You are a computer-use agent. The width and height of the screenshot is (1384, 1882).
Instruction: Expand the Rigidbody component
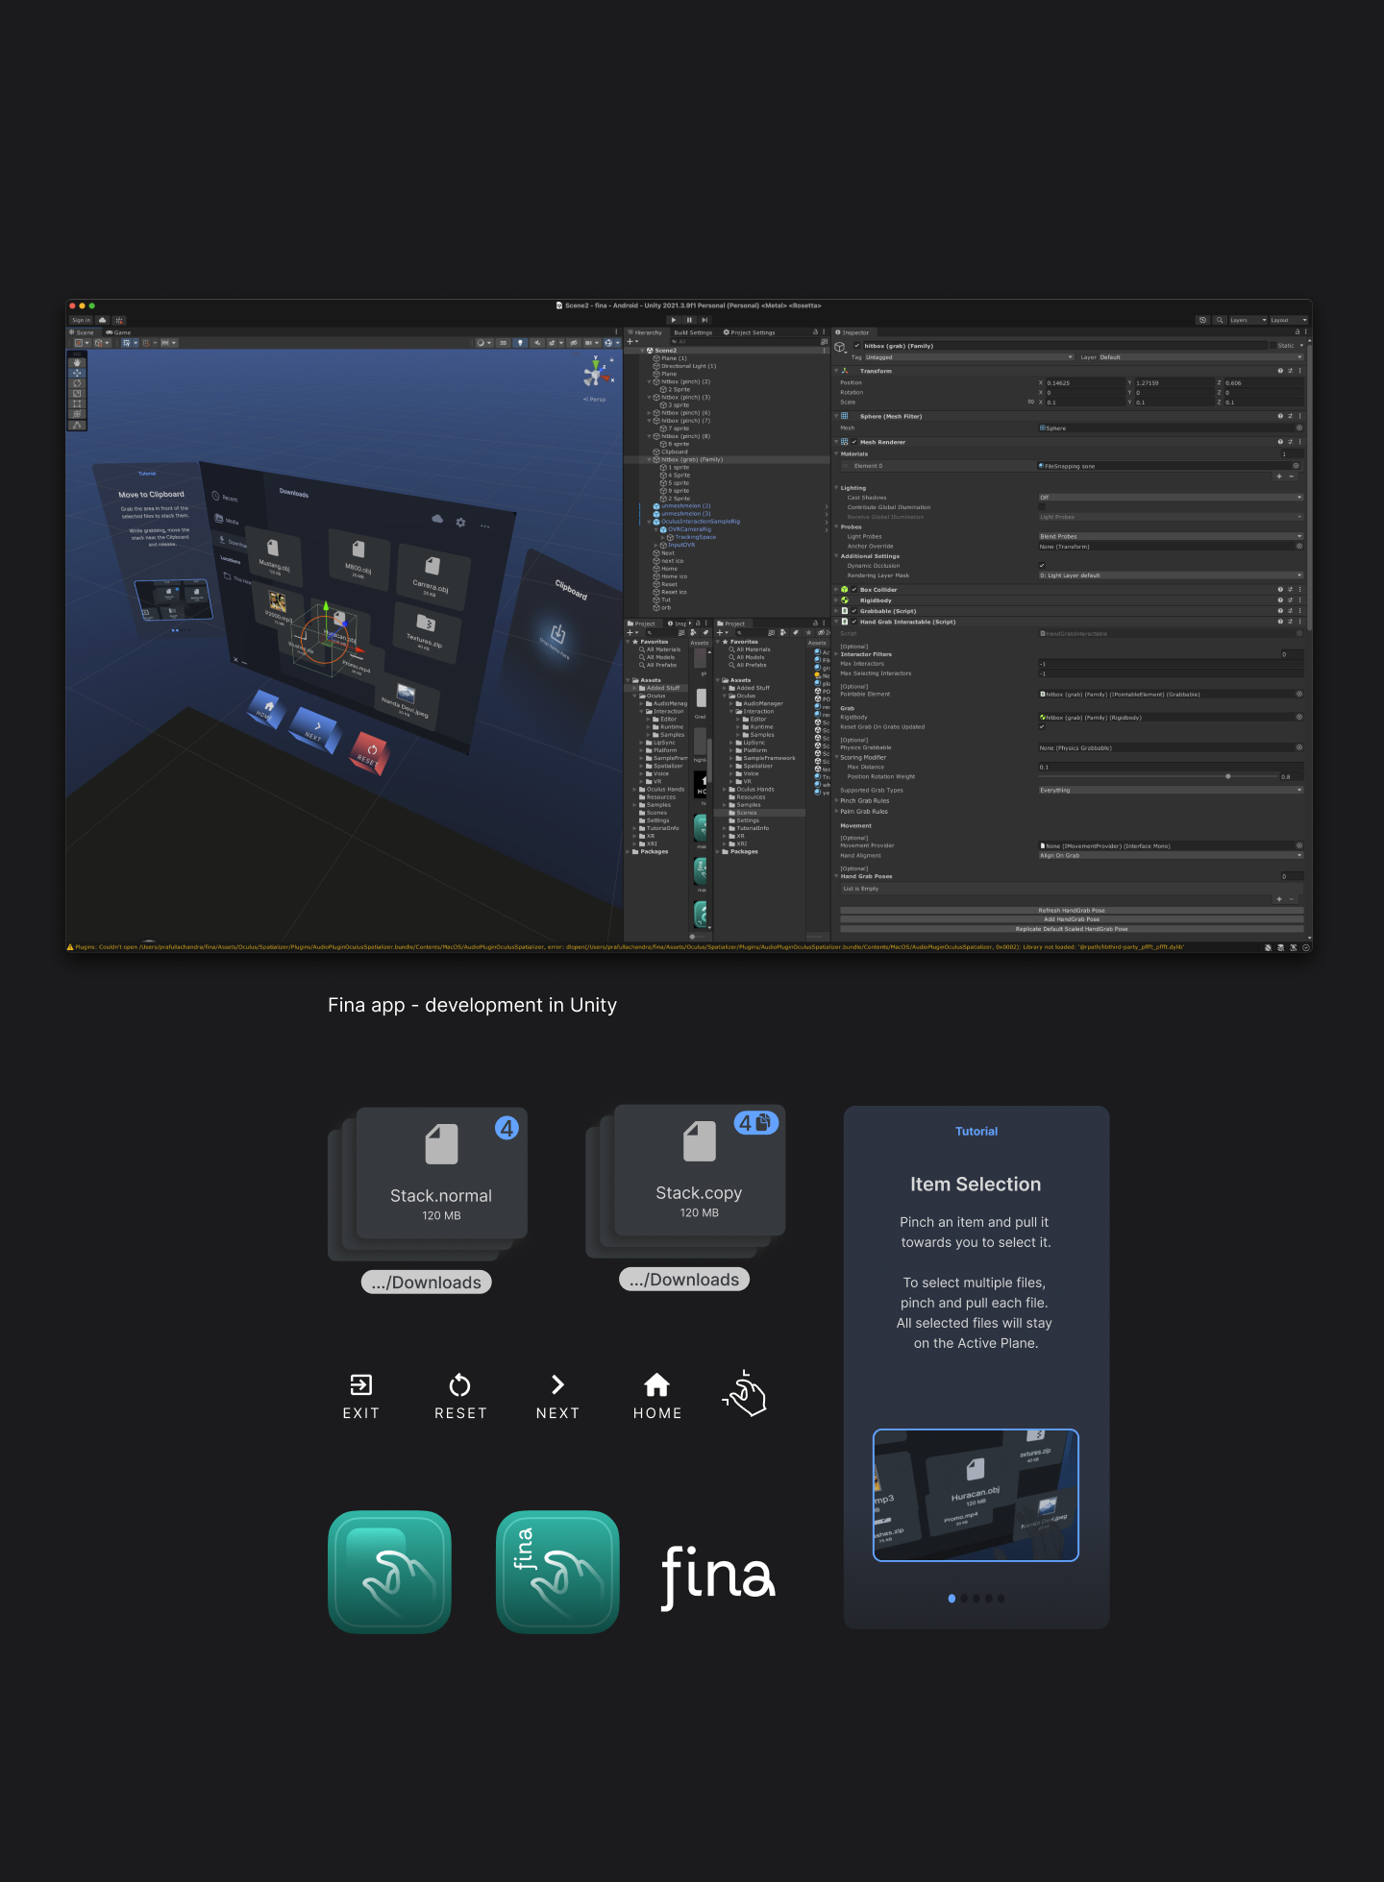point(836,600)
